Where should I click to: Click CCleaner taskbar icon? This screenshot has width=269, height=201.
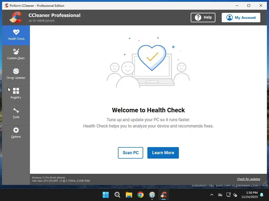click(x=164, y=195)
